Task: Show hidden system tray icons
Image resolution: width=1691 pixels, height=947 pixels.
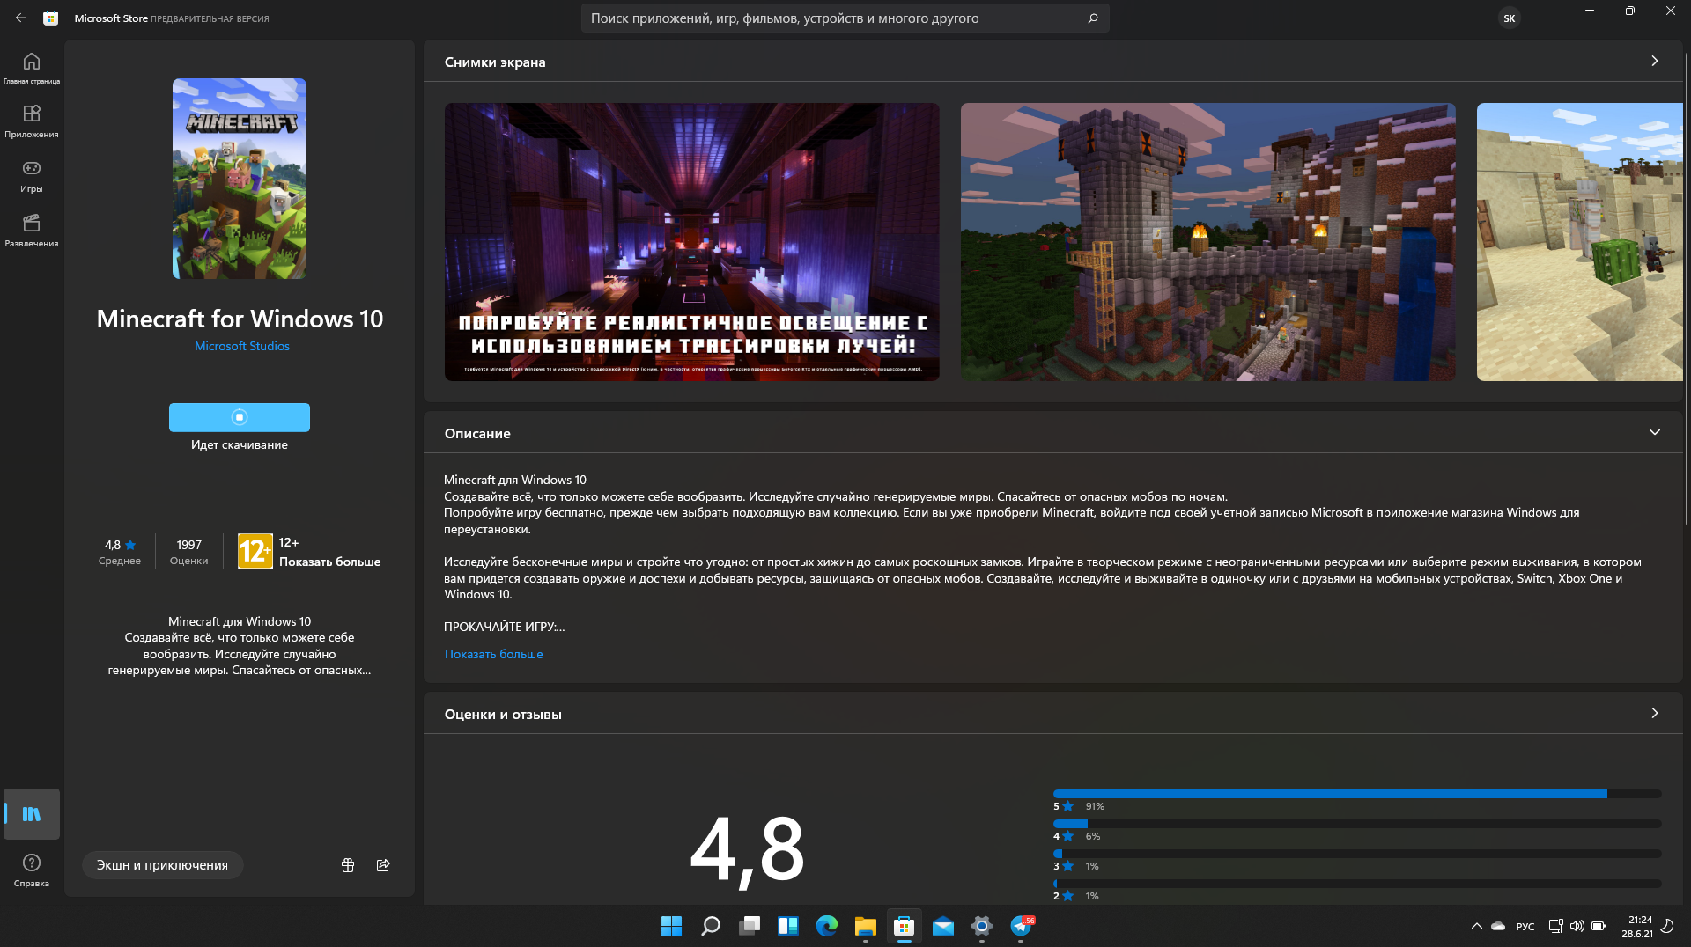Action: (x=1476, y=926)
